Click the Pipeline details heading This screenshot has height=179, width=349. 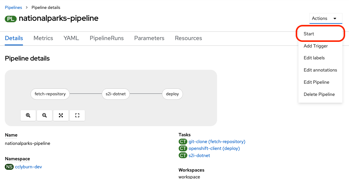tap(27, 58)
